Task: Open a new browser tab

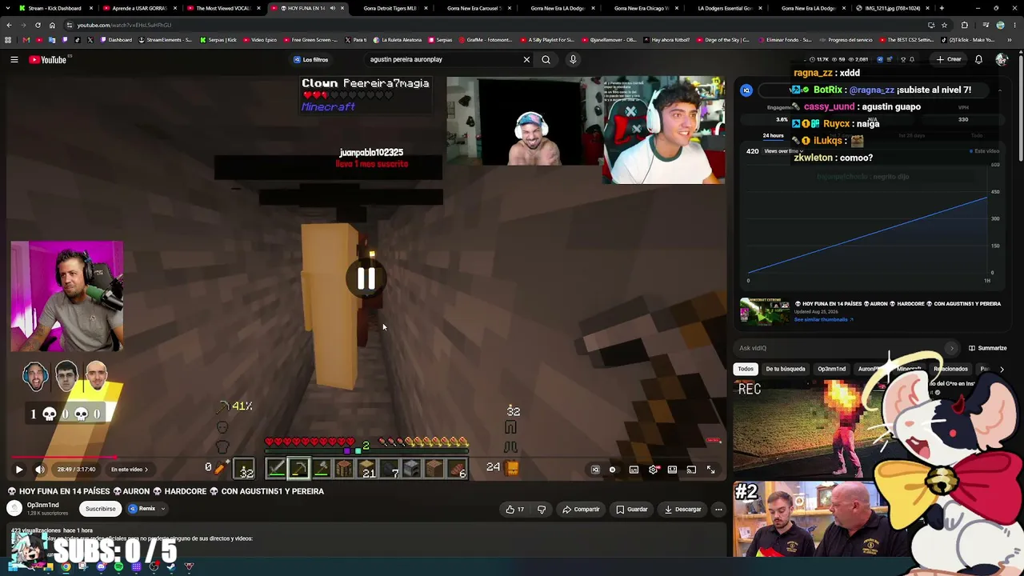Action: click(942, 8)
